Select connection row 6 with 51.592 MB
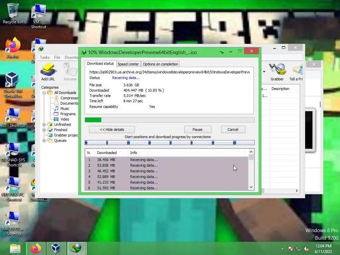Screen dimensions: 340x255 click(x=167, y=188)
